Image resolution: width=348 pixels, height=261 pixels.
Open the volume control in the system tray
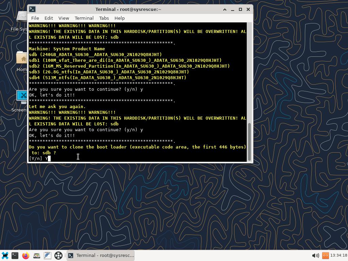(315, 256)
